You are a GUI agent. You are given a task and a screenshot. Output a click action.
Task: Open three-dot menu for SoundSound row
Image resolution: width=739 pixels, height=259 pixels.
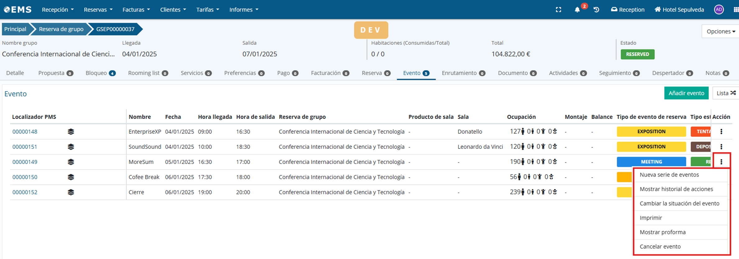tap(721, 147)
